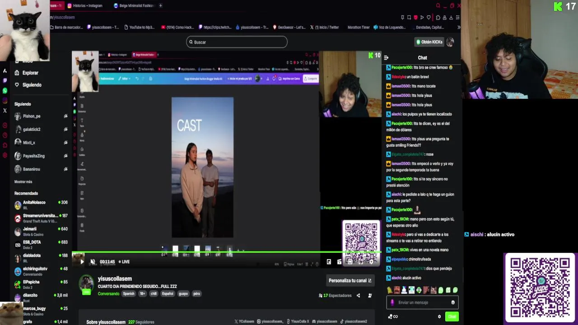Toggle mini player mode icon
Viewport: 578px width, 325px height.
[x=329, y=262]
